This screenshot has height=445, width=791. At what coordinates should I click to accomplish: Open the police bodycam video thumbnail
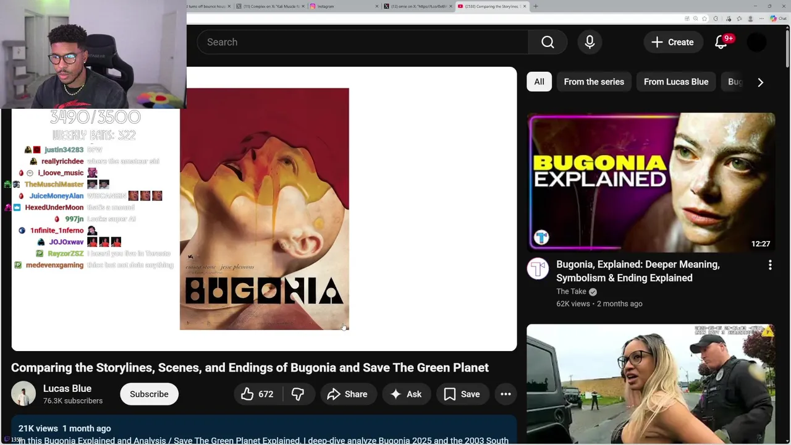[x=651, y=384]
